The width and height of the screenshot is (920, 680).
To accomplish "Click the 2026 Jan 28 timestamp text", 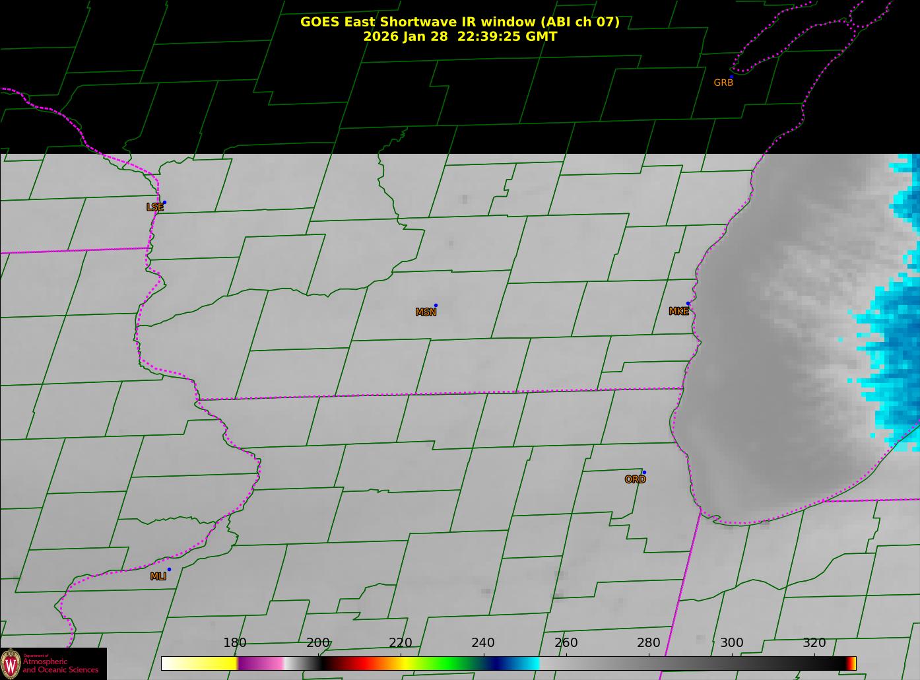I will 460,36.
